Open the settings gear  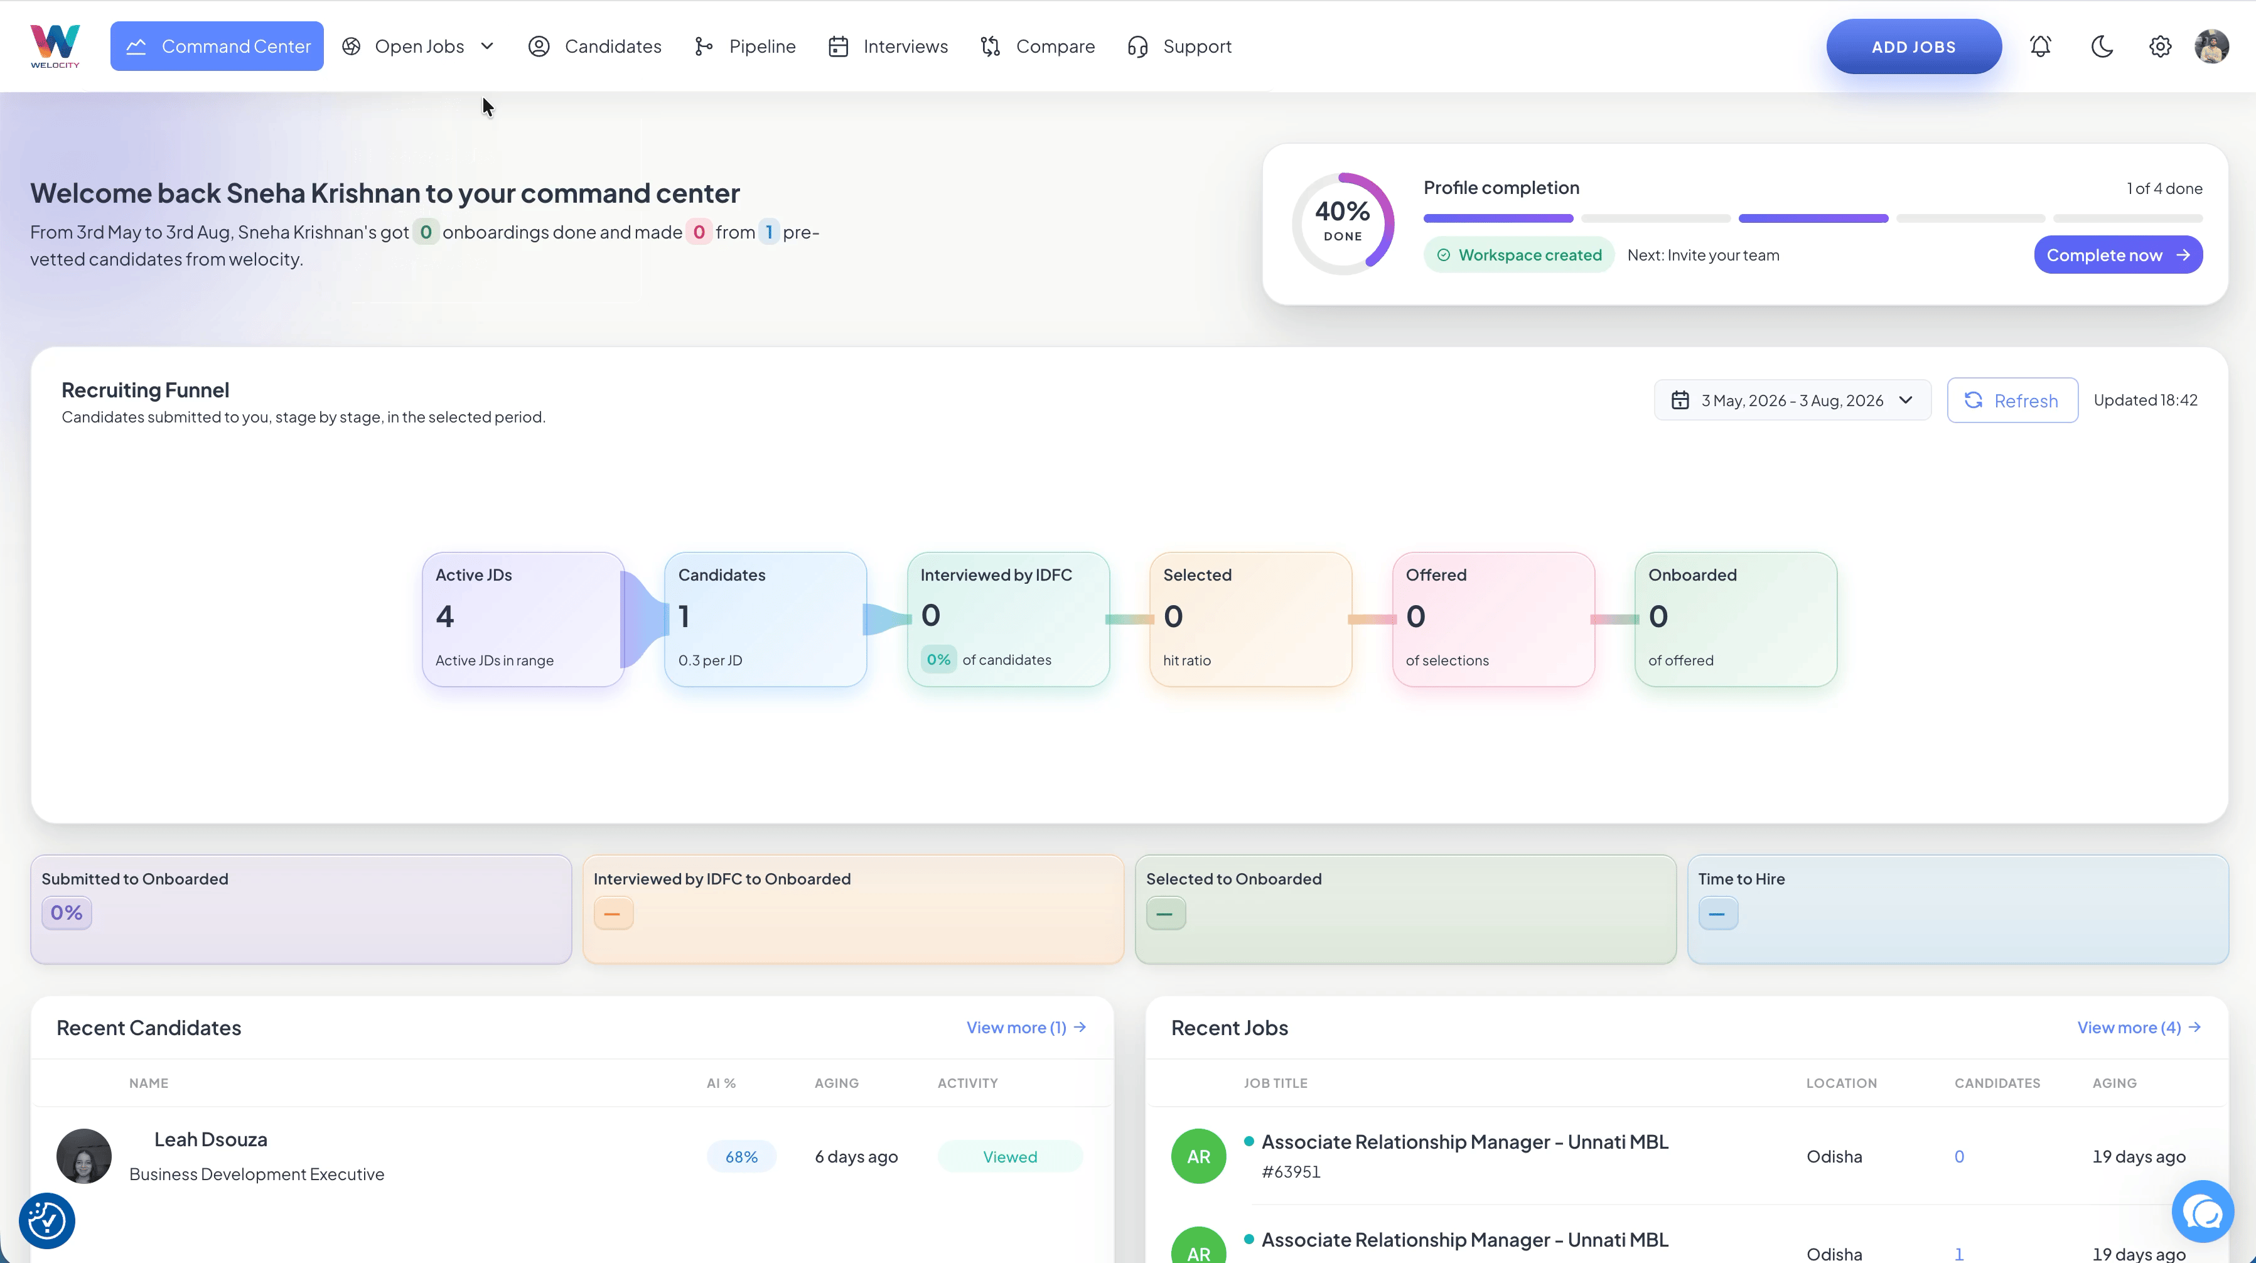pos(2161,46)
